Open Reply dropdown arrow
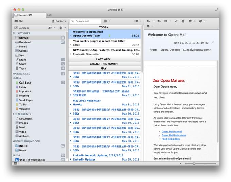The height and width of the screenshot is (182, 231). point(153,21)
